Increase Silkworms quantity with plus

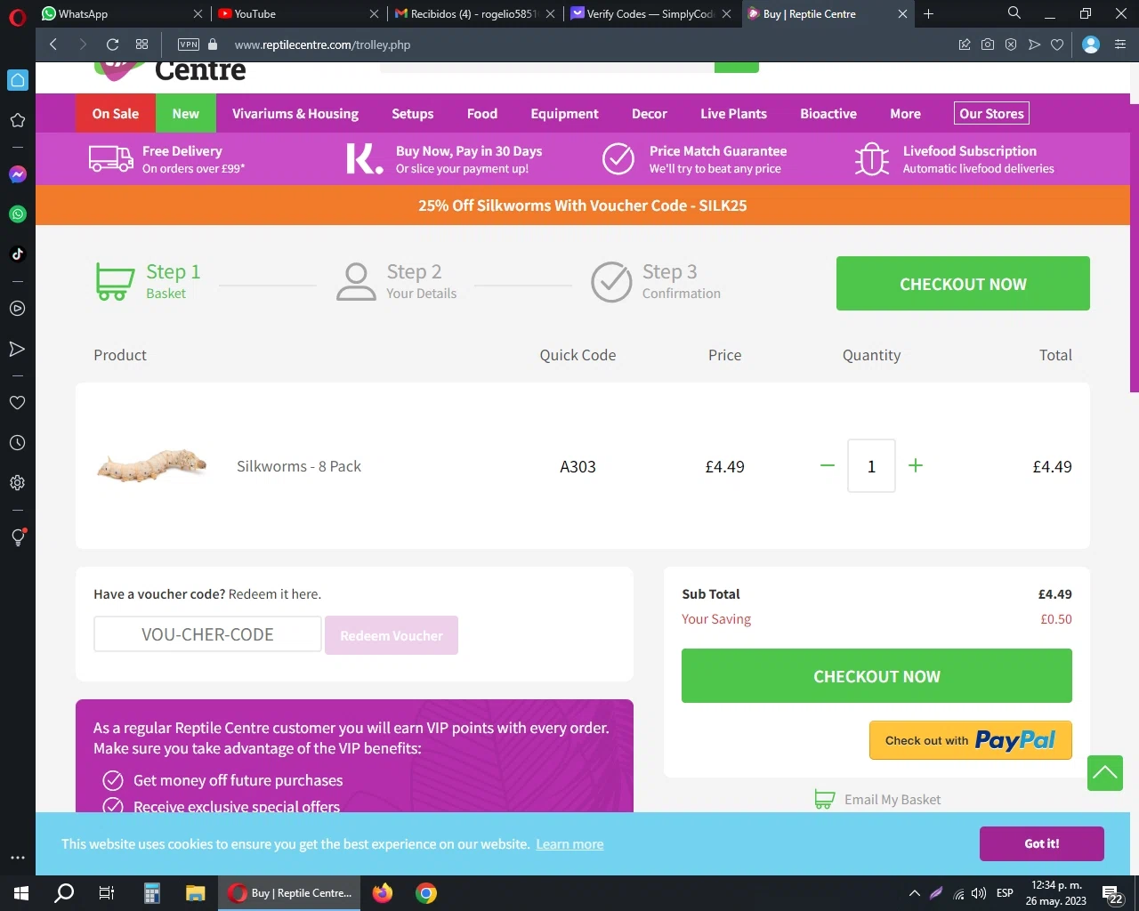(x=916, y=465)
